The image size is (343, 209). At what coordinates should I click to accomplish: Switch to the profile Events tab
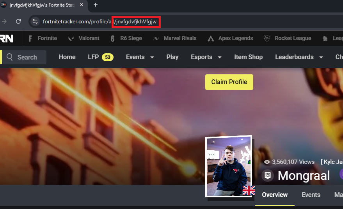point(311,195)
